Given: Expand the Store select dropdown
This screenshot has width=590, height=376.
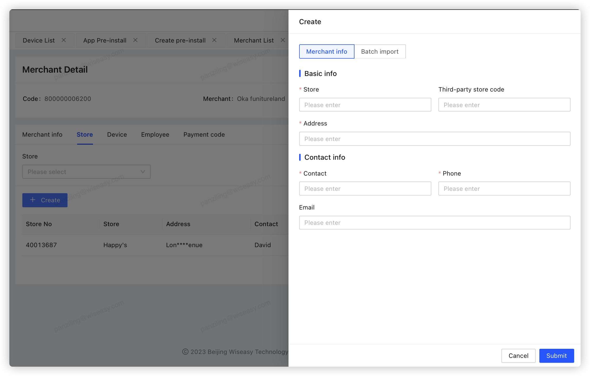Looking at the screenshot, I should [86, 172].
